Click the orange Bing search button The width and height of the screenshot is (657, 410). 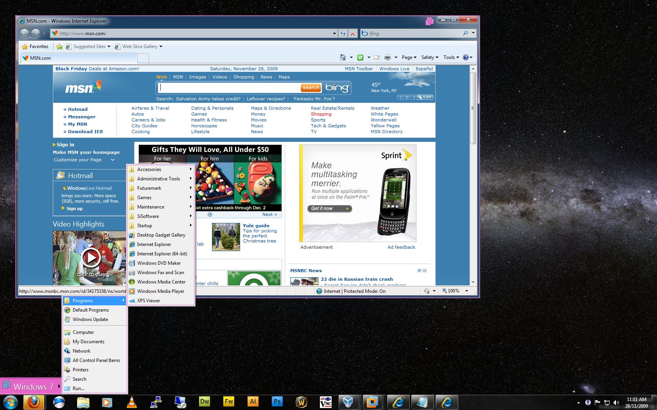(311, 88)
